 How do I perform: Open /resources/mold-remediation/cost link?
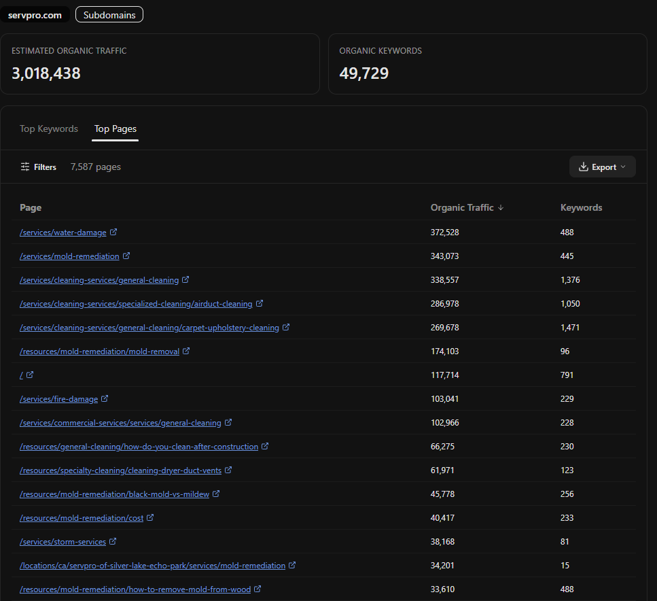tap(82, 518)
